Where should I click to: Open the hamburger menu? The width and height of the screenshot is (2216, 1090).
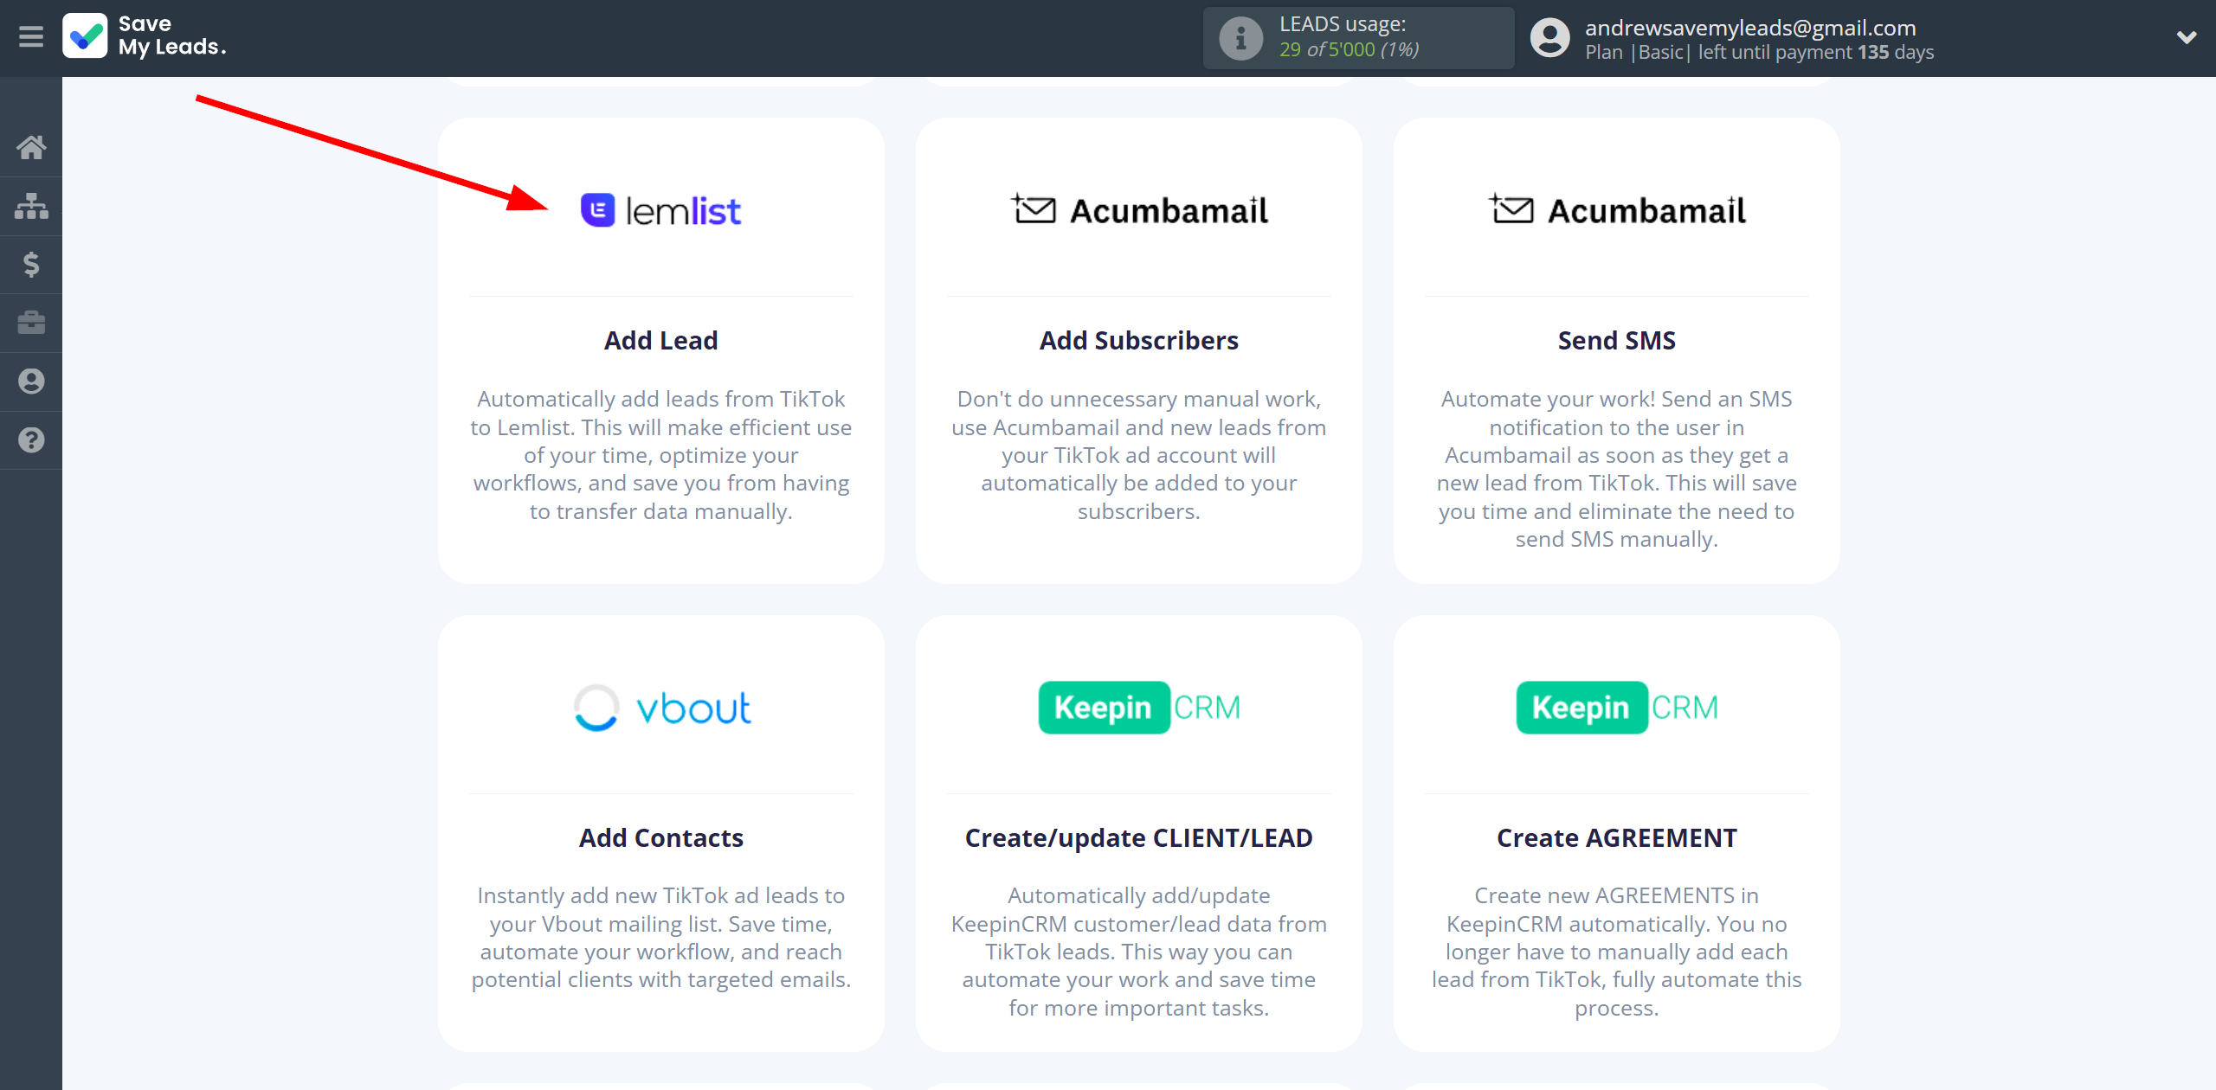tap(31, 37)
